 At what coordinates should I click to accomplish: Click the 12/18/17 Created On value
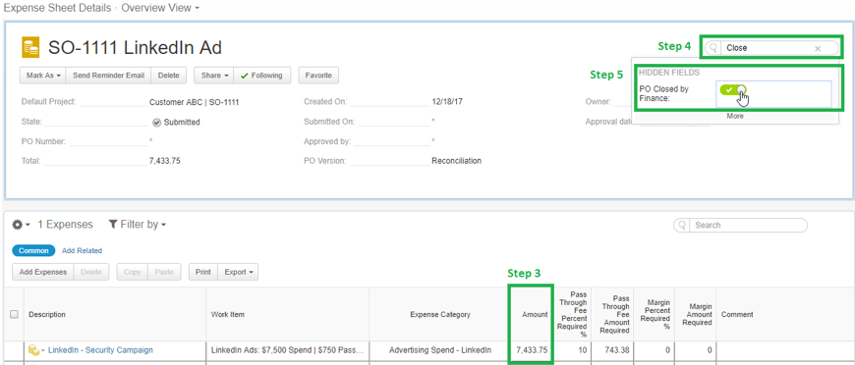click(x=446, y=102)
